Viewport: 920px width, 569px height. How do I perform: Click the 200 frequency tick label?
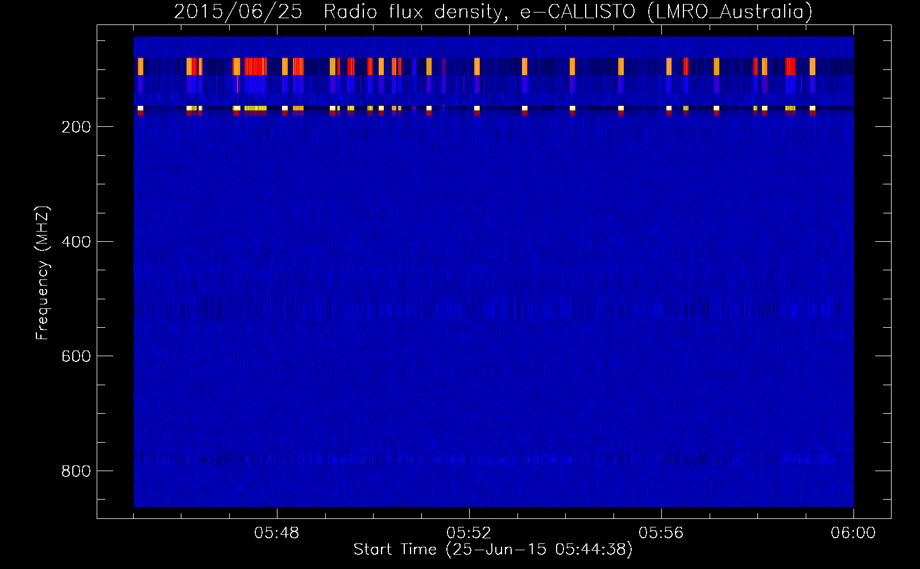click(76, 127)
